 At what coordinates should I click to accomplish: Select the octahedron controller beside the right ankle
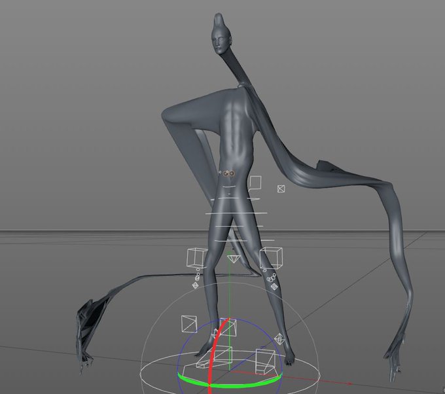tap(279, 339)
